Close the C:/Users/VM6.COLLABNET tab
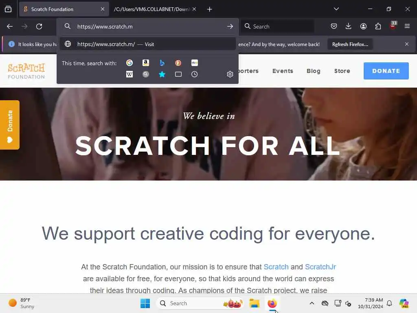 tap(194, 9)
